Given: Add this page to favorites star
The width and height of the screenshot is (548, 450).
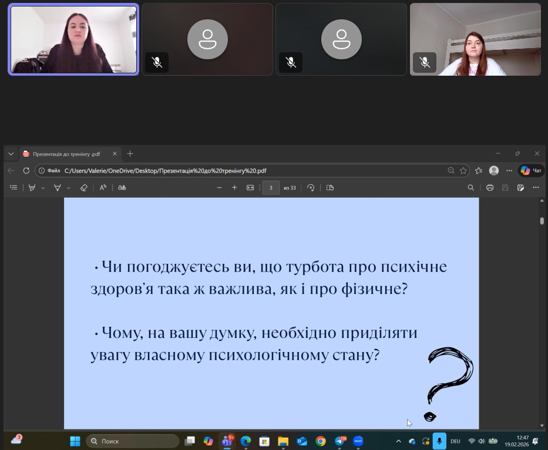Looking at the screenshot, I should click(x=463, y=171).
